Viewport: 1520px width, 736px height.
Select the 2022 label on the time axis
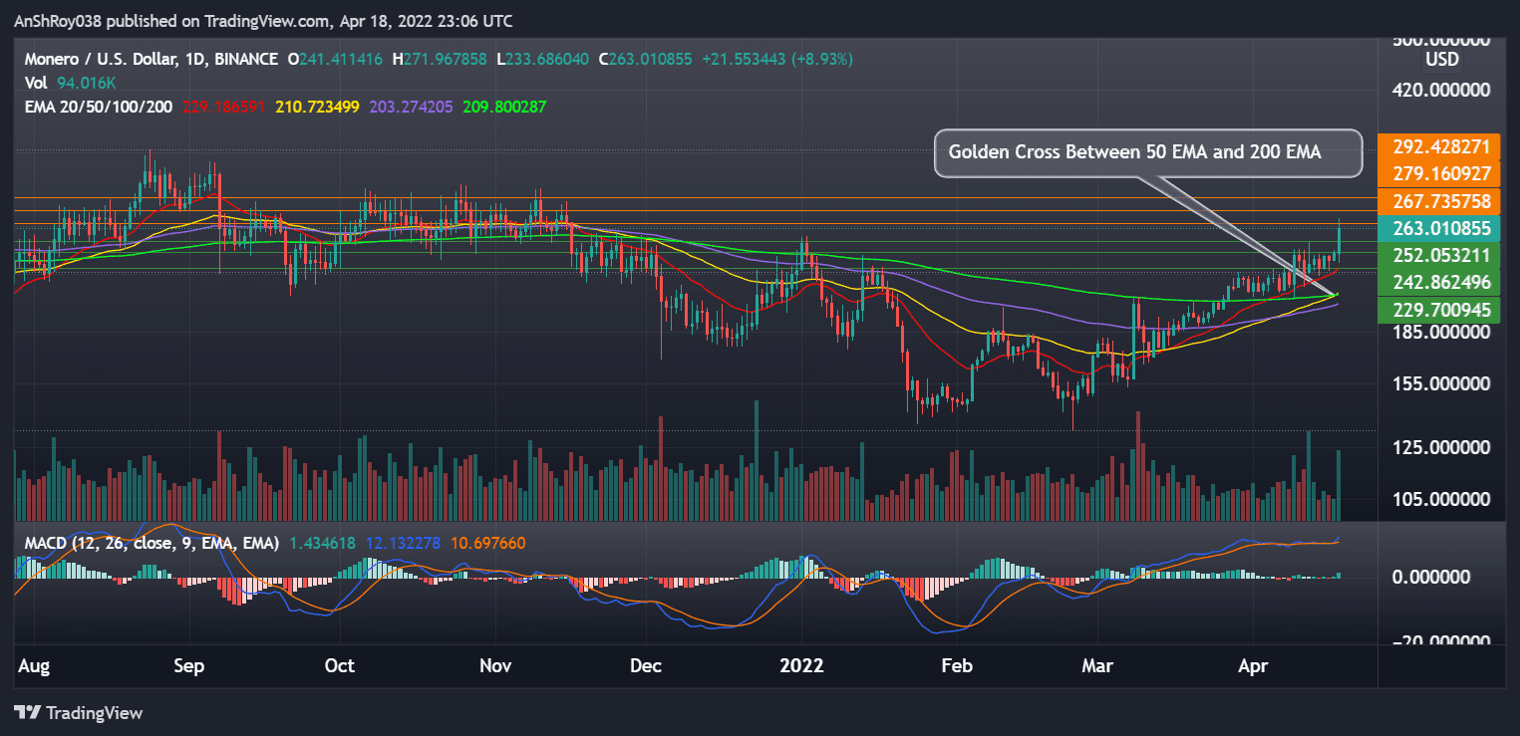point(801,665)
